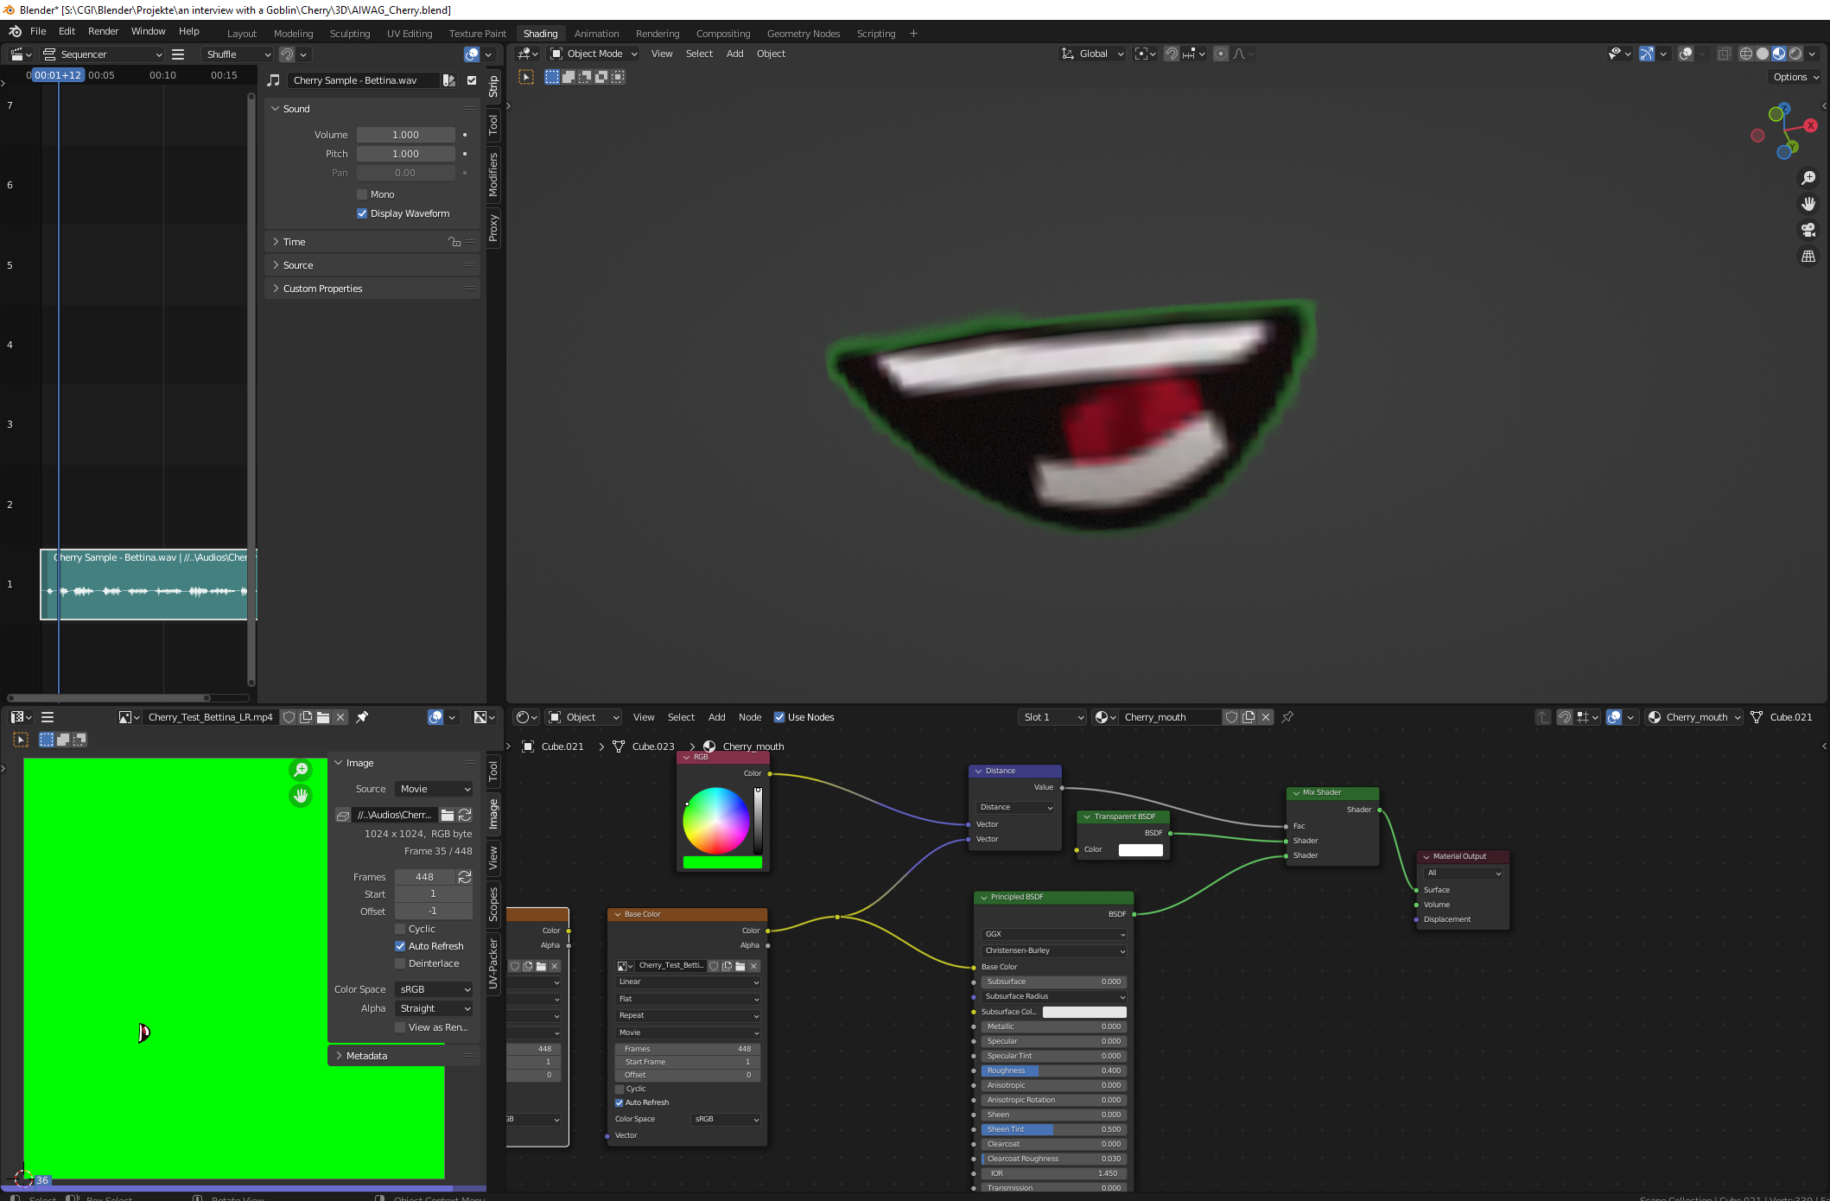The height and width of the screenshot is (1201, 1830).
Task: Enable the Deinterlace checkbox
Action: click(400, 963)
